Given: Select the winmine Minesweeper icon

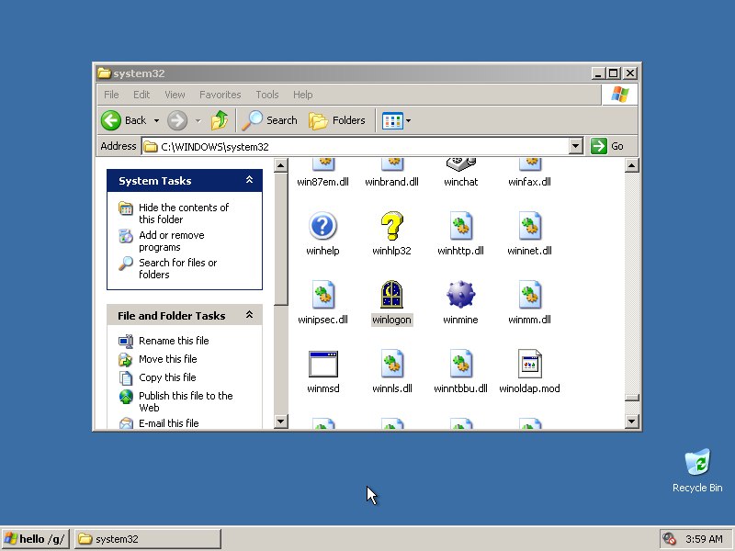Looking at the screenshot, I should point(460,294).
